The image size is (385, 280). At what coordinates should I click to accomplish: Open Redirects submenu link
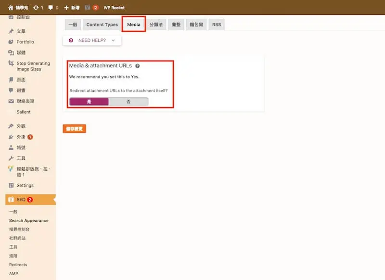coord(18,265)
